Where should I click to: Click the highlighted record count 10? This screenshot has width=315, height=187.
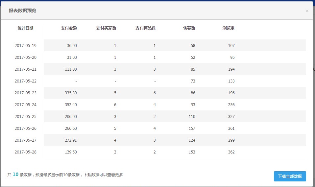tap(15, 174)
